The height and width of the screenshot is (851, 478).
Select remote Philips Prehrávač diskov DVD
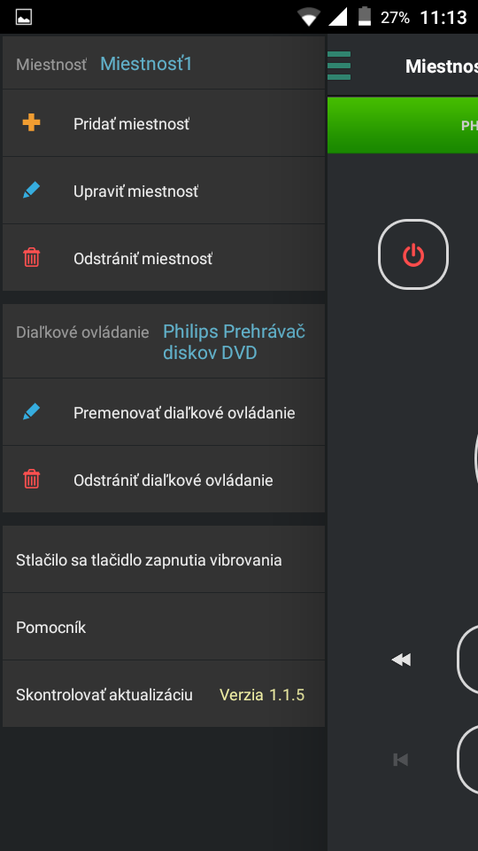[x=234, y=342]
